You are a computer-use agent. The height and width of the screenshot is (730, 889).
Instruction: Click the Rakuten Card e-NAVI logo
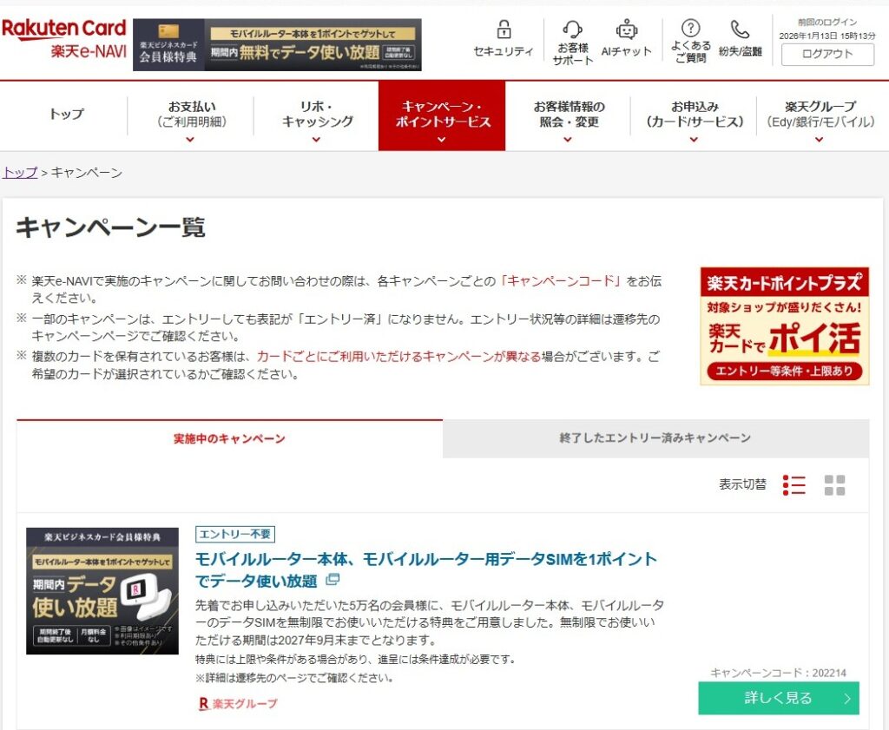point(64,39)
